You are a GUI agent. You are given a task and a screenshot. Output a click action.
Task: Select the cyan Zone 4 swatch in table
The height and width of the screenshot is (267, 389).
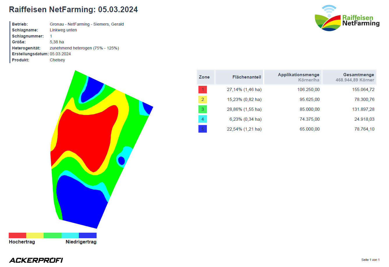(x=203, y=119)
